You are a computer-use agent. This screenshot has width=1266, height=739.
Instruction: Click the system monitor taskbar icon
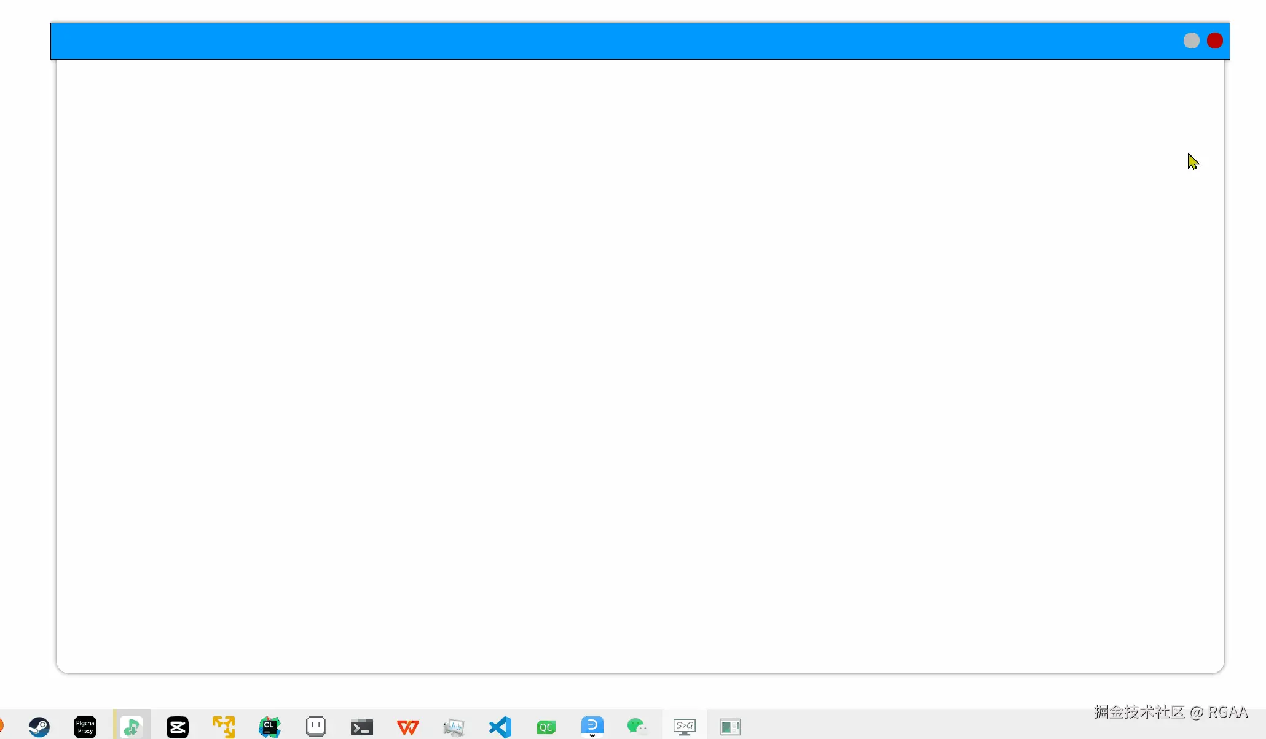coord(454,727)
